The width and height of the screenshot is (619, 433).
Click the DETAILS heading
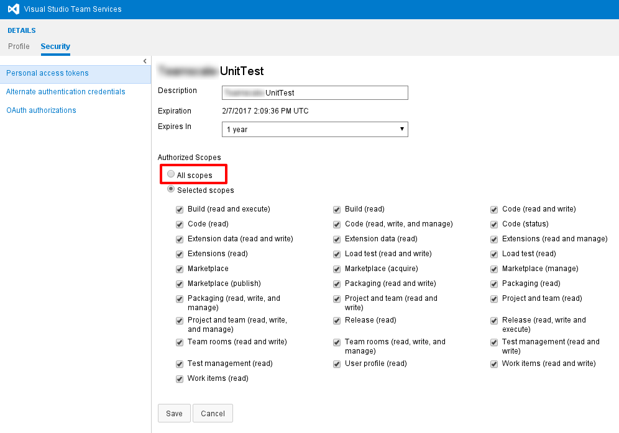22,30
